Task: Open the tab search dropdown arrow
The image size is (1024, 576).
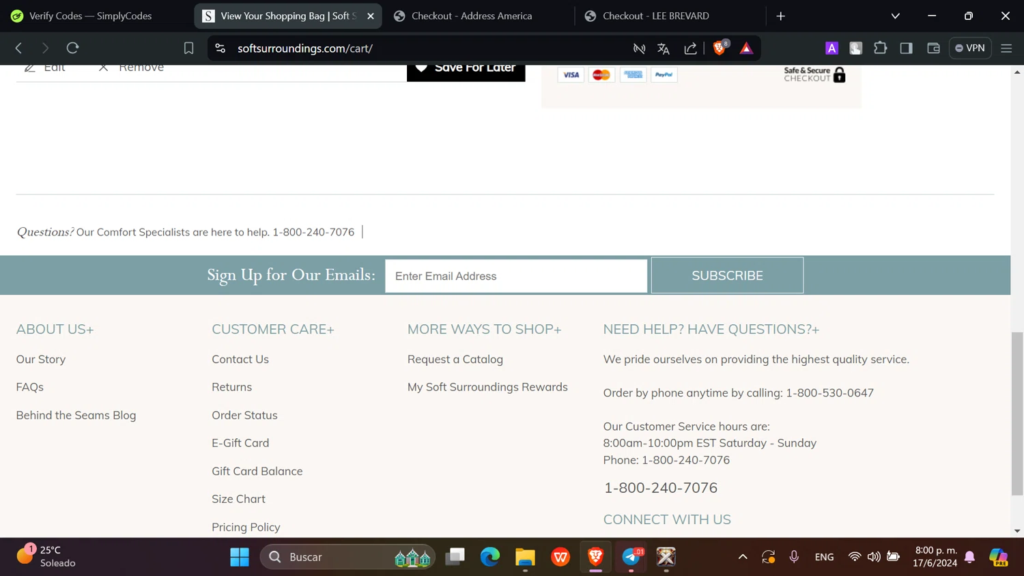Action: point(895,16)
